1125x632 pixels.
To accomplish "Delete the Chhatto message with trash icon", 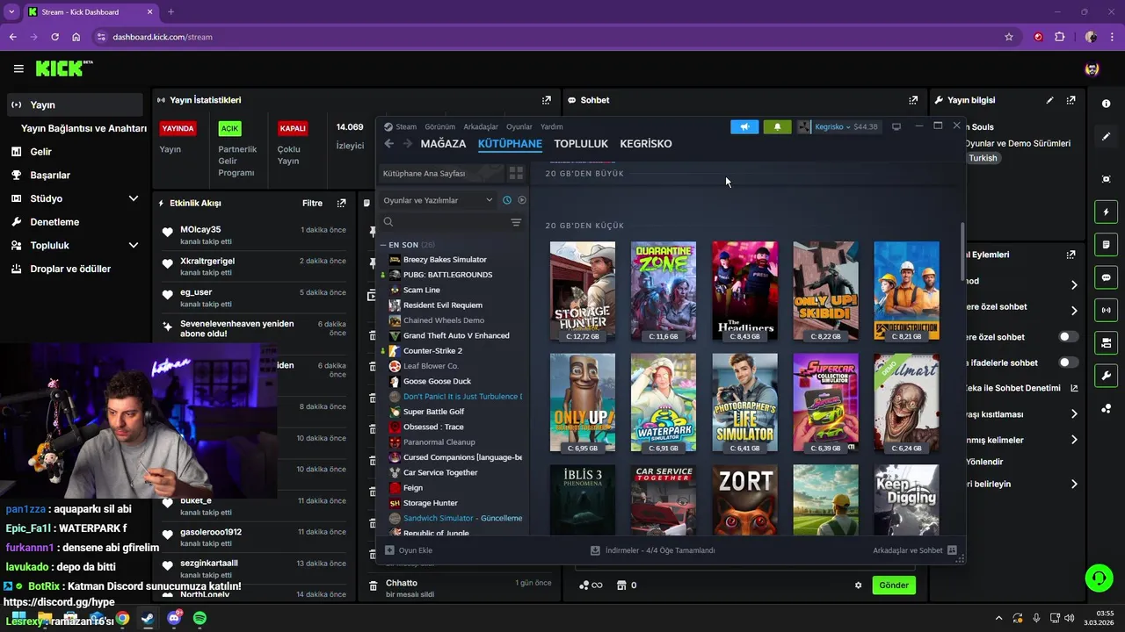I will [373, 586].
